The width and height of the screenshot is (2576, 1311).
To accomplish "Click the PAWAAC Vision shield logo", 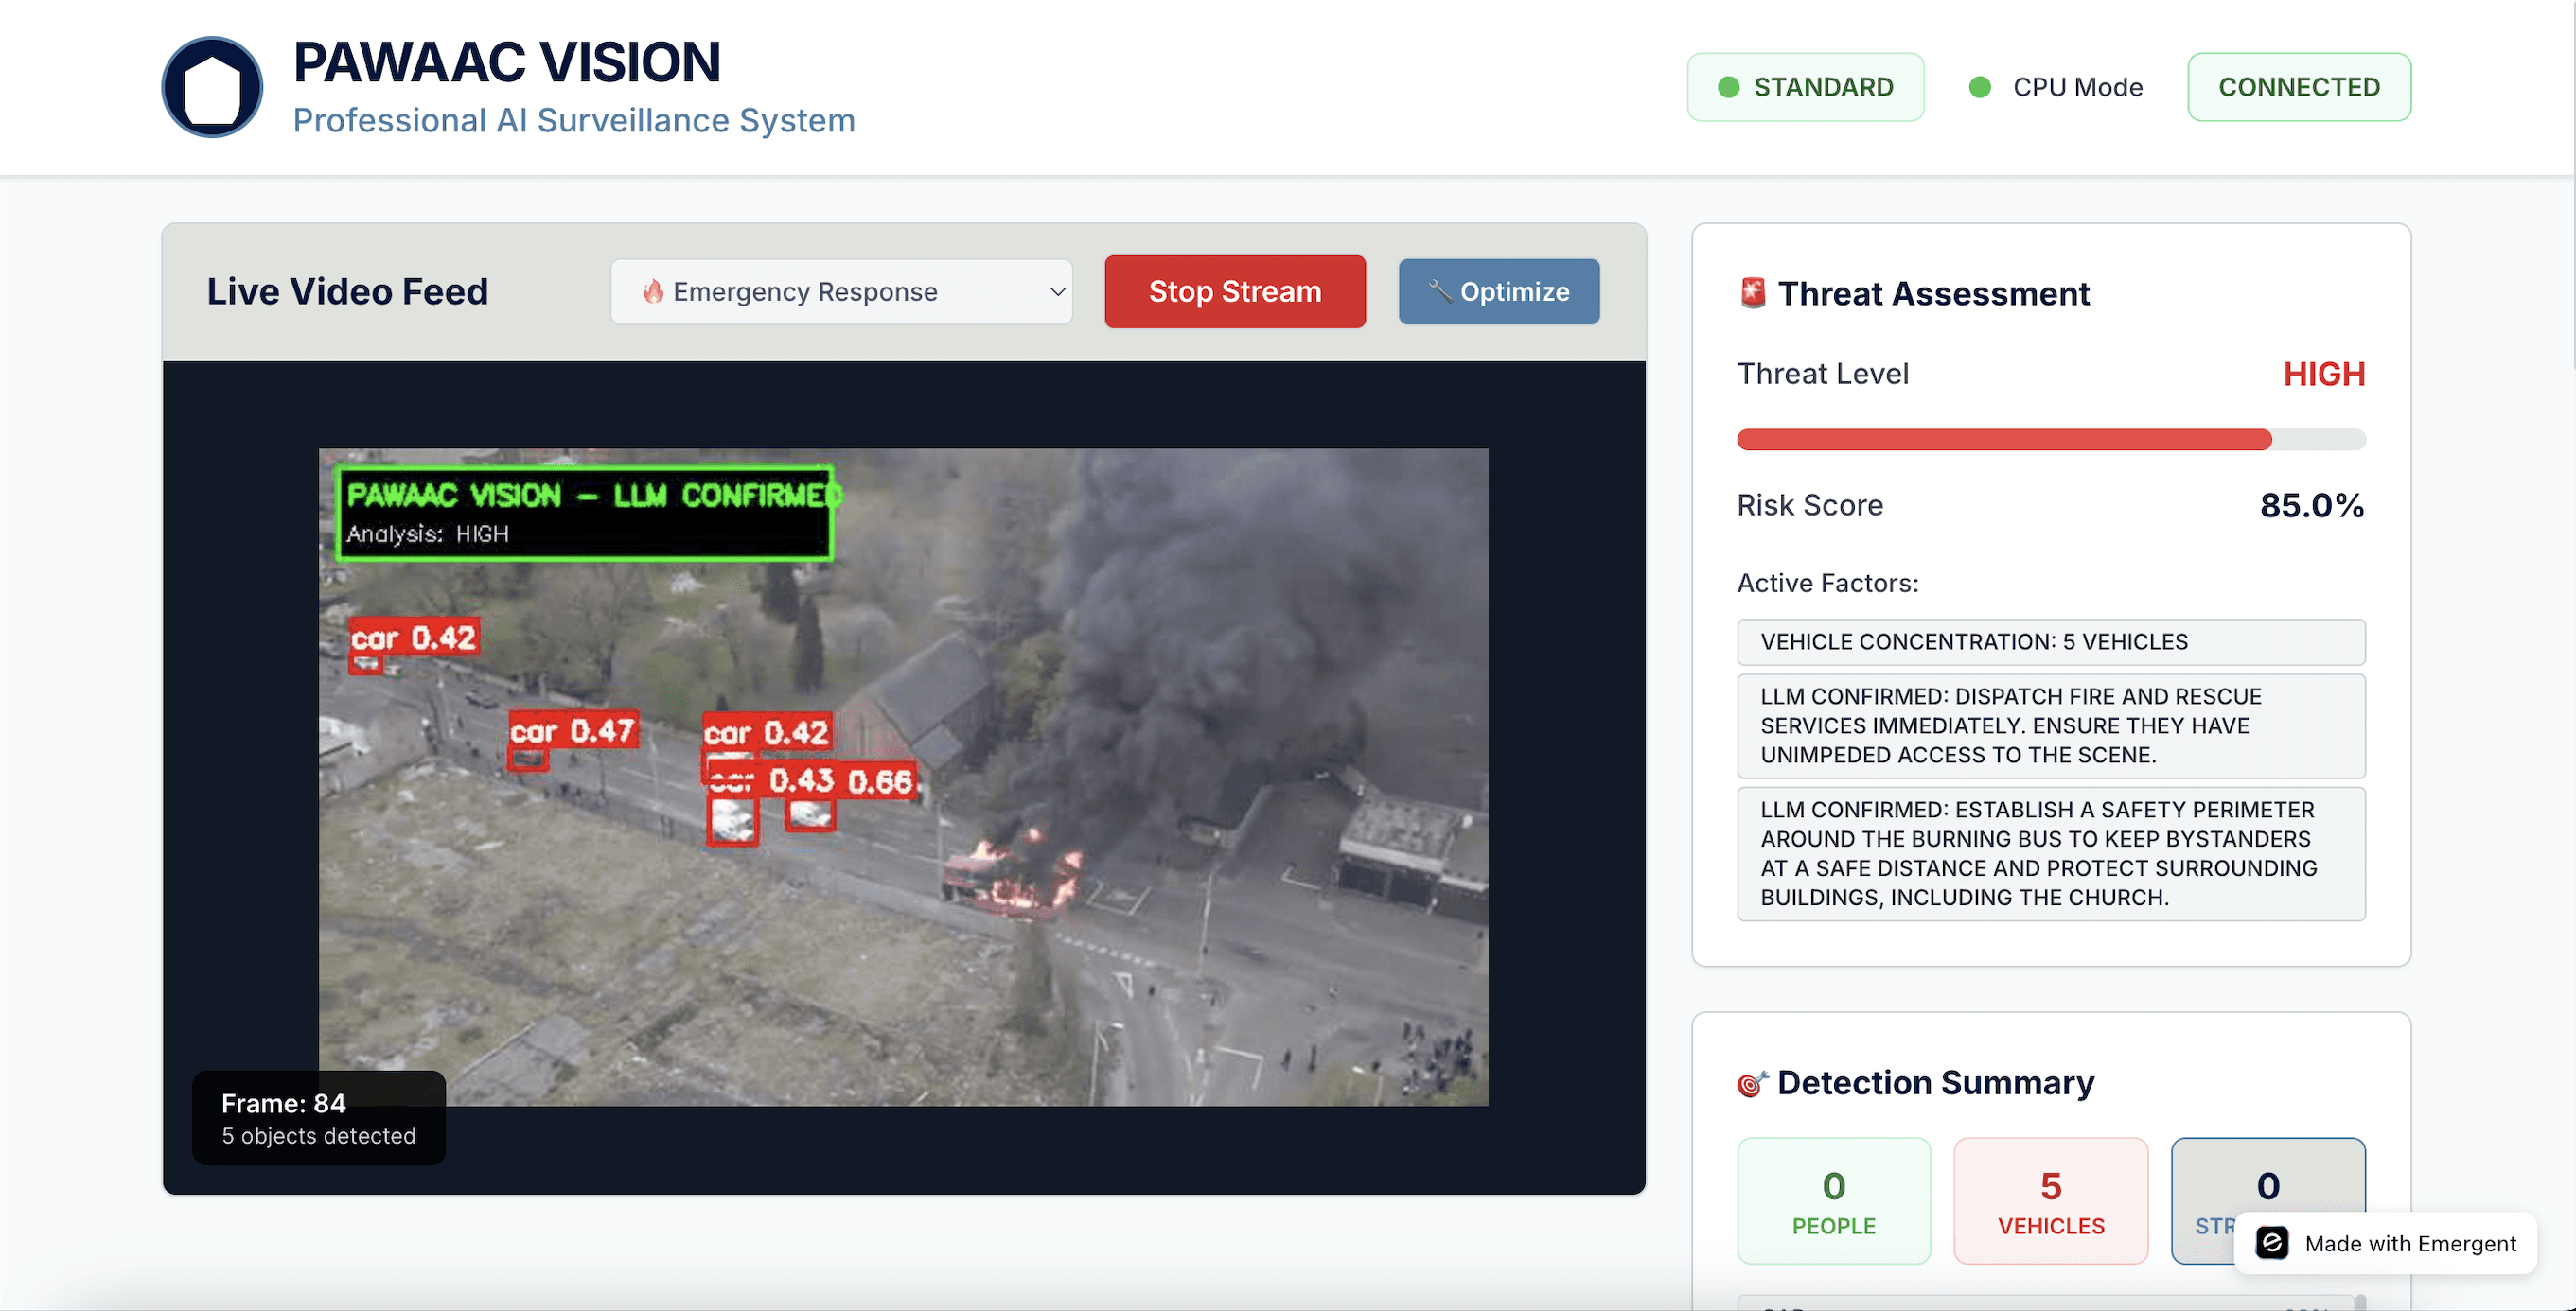I will (x=212, y=87).
